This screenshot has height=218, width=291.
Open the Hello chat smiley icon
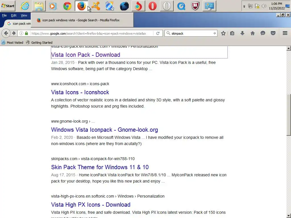[263, 33]
